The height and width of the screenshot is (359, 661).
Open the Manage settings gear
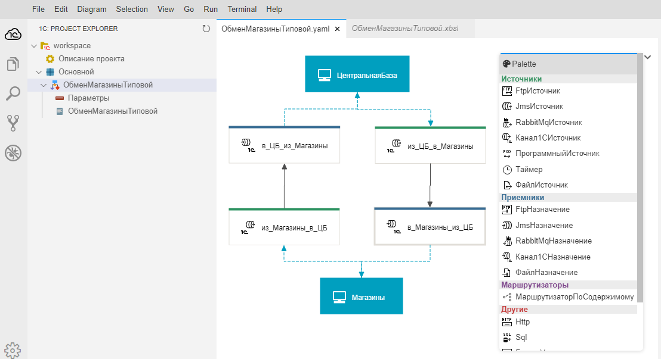tap(13, 350)
